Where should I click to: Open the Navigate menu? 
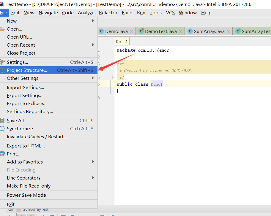click(48, 13)
